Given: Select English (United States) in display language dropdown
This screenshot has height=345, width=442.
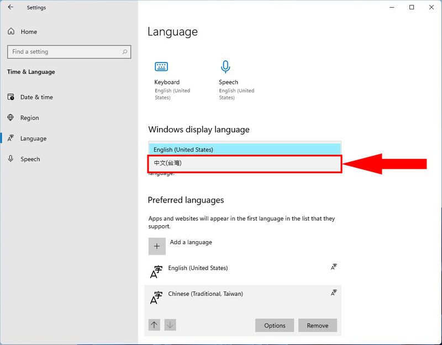Looking at the screenshot, I should [245, 150].
